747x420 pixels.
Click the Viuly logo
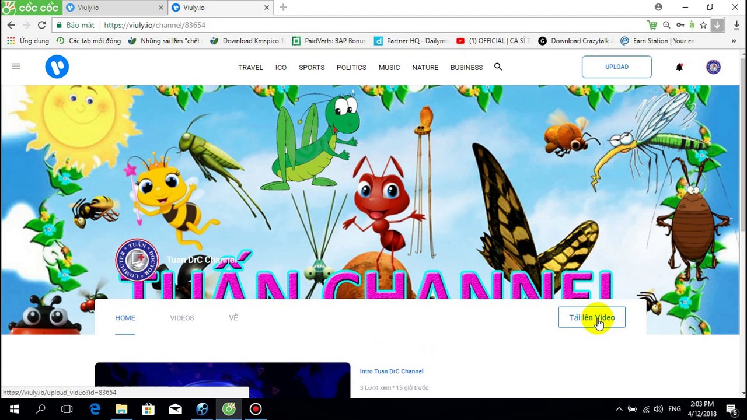(x=57, y=67)
